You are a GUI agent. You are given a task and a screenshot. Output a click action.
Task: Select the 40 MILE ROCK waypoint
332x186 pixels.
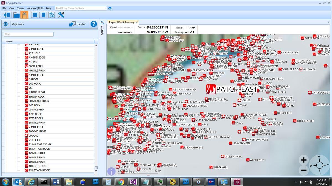37,71
